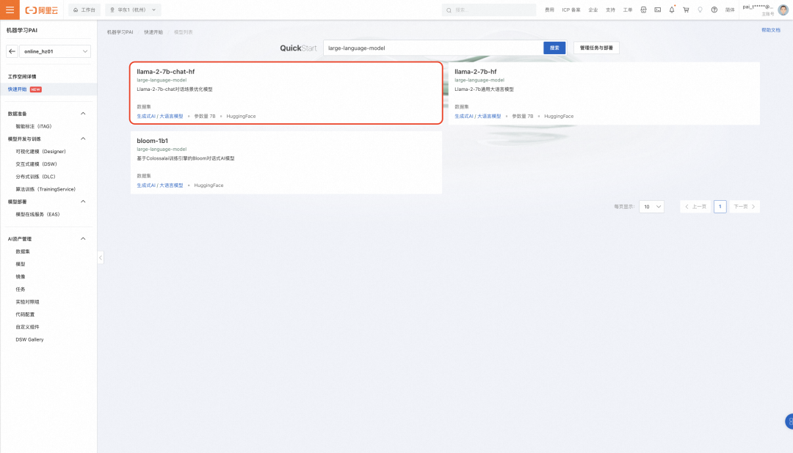The image size is (793, 453).
Task: Open the image-shaped icon in the top bar
Action: click(657, 10)
